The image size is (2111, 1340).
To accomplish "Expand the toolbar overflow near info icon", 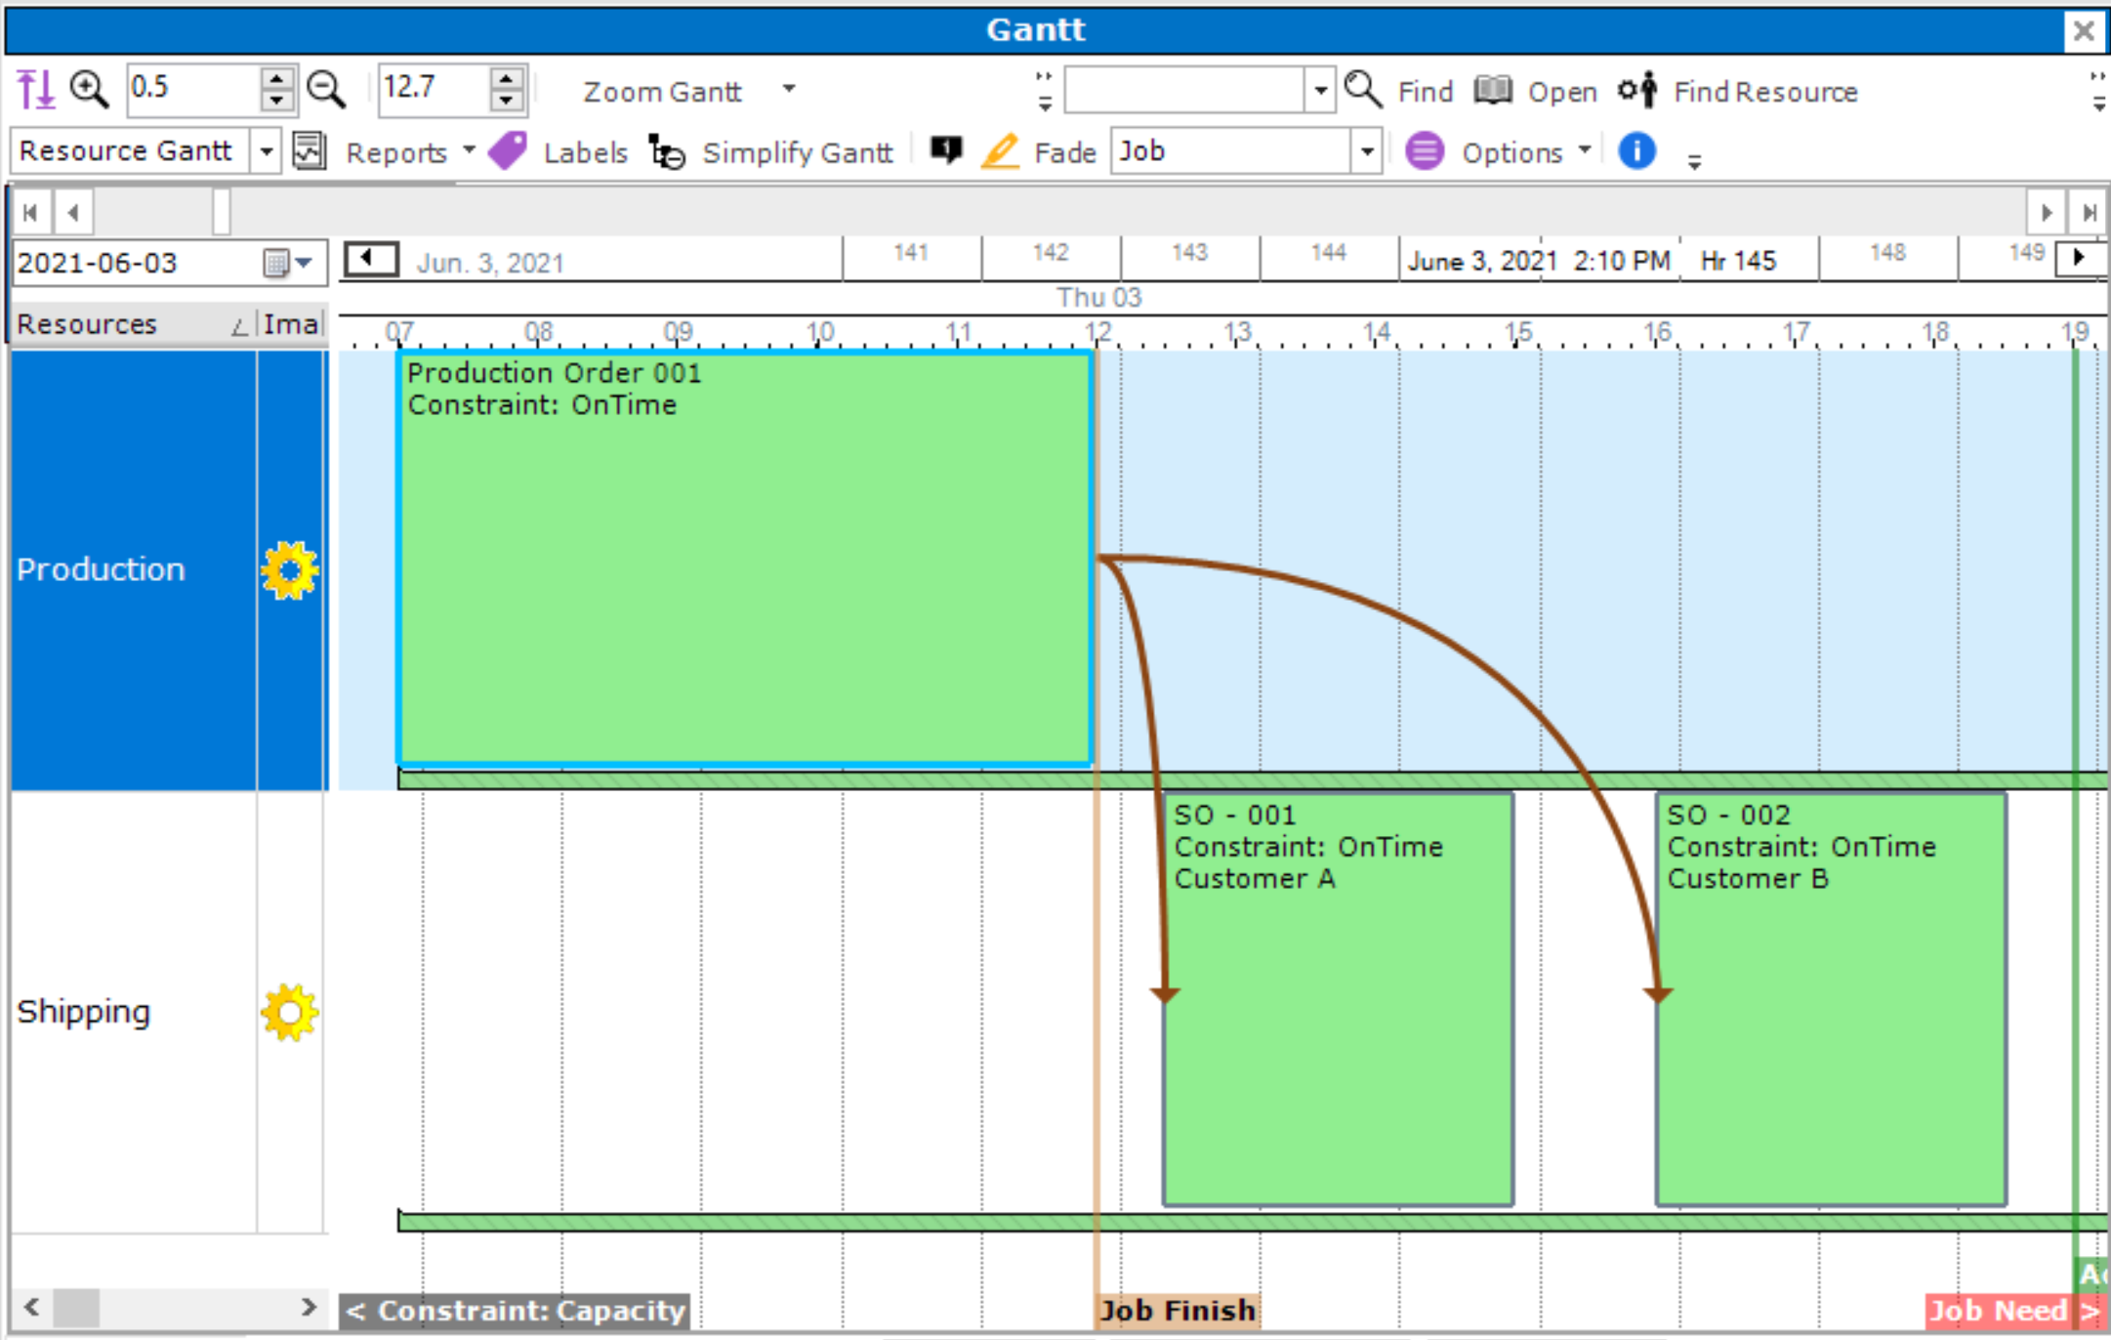I will [1694, 161].
